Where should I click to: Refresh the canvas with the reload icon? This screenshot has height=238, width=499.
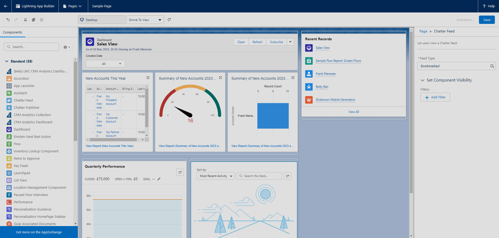169,19
